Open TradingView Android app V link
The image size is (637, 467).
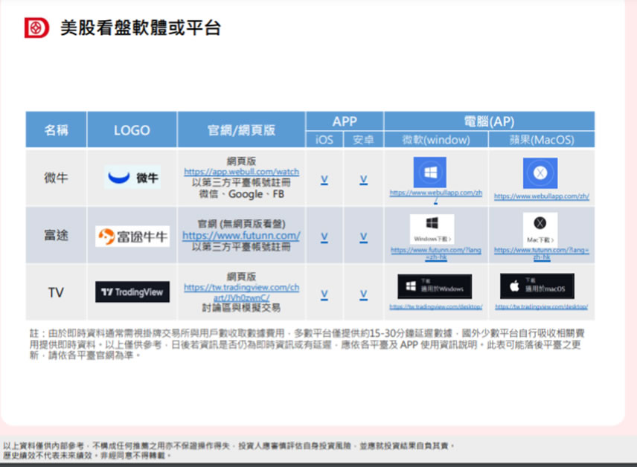tap(364, 294)
